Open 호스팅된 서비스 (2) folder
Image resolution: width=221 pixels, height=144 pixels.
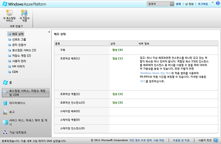[22, 50]
